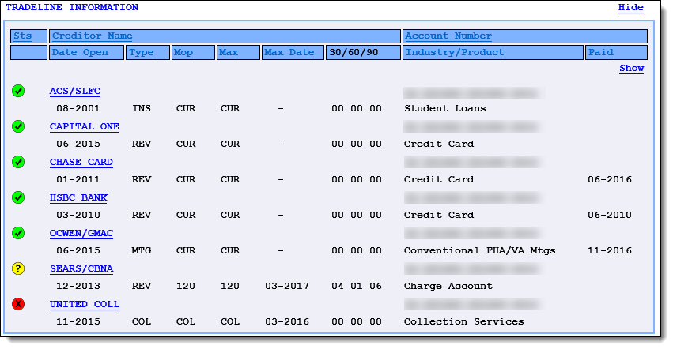Select date open 01-2011
This screenshot has height=349, width=673.
point(78,180)
